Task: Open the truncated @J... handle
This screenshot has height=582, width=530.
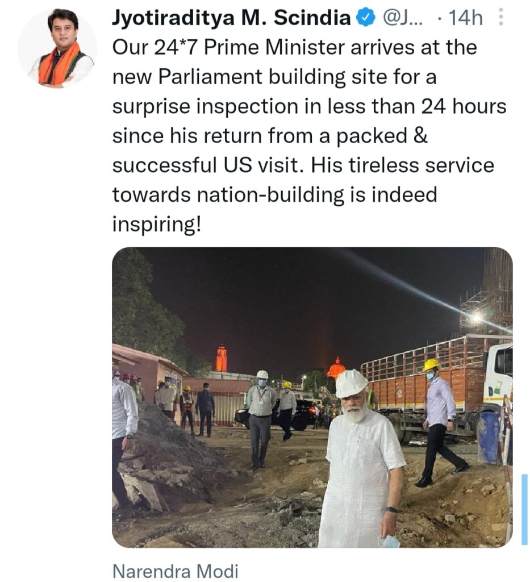Action: (x=402, y=18)
